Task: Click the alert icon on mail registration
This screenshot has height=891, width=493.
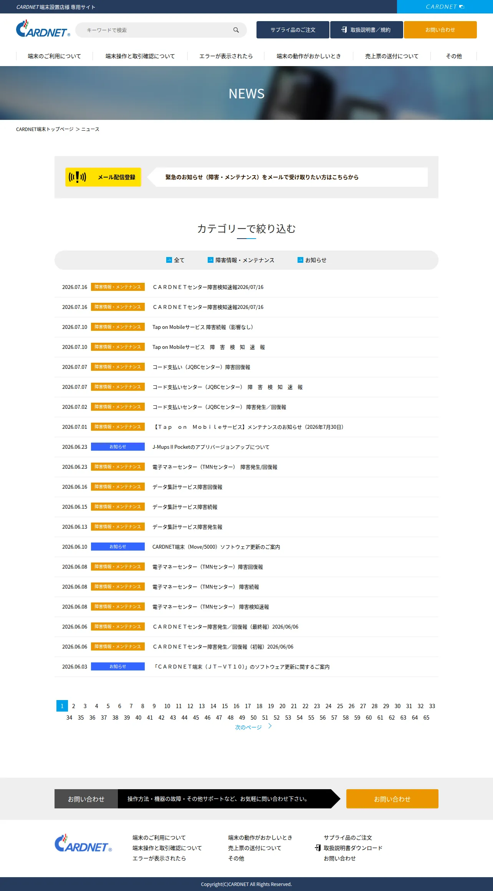Action: pos(77,177)
